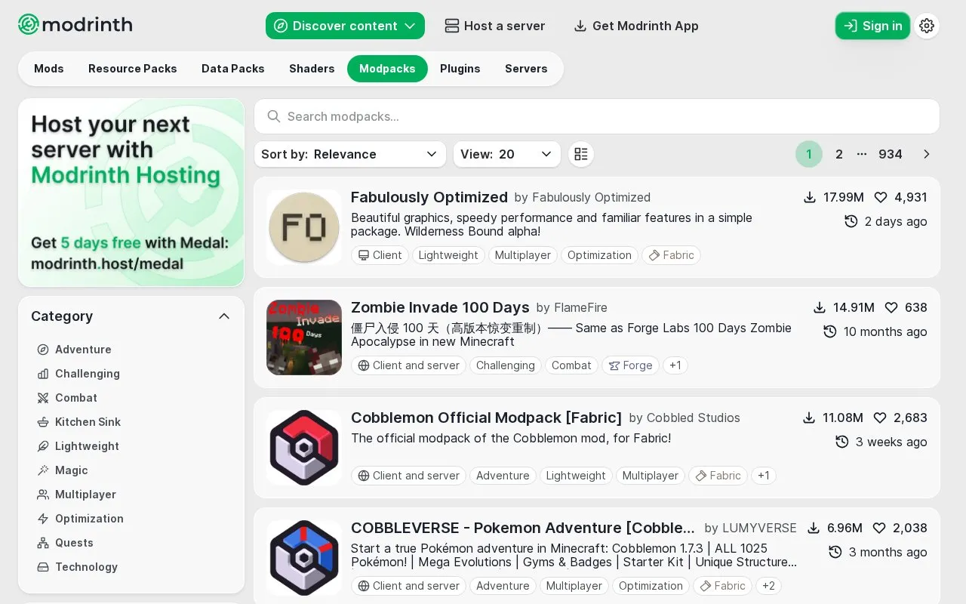Viewport: 966px width, 604px height.
Task: Click the heart icon on Fabulously Optimized
Action: click(880, 197)
